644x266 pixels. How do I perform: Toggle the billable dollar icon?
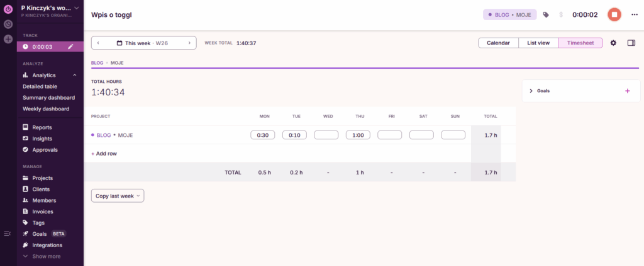(x=560, y=15)
